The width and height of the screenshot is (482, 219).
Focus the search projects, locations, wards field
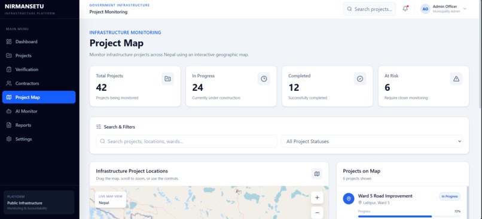(187, 141)
